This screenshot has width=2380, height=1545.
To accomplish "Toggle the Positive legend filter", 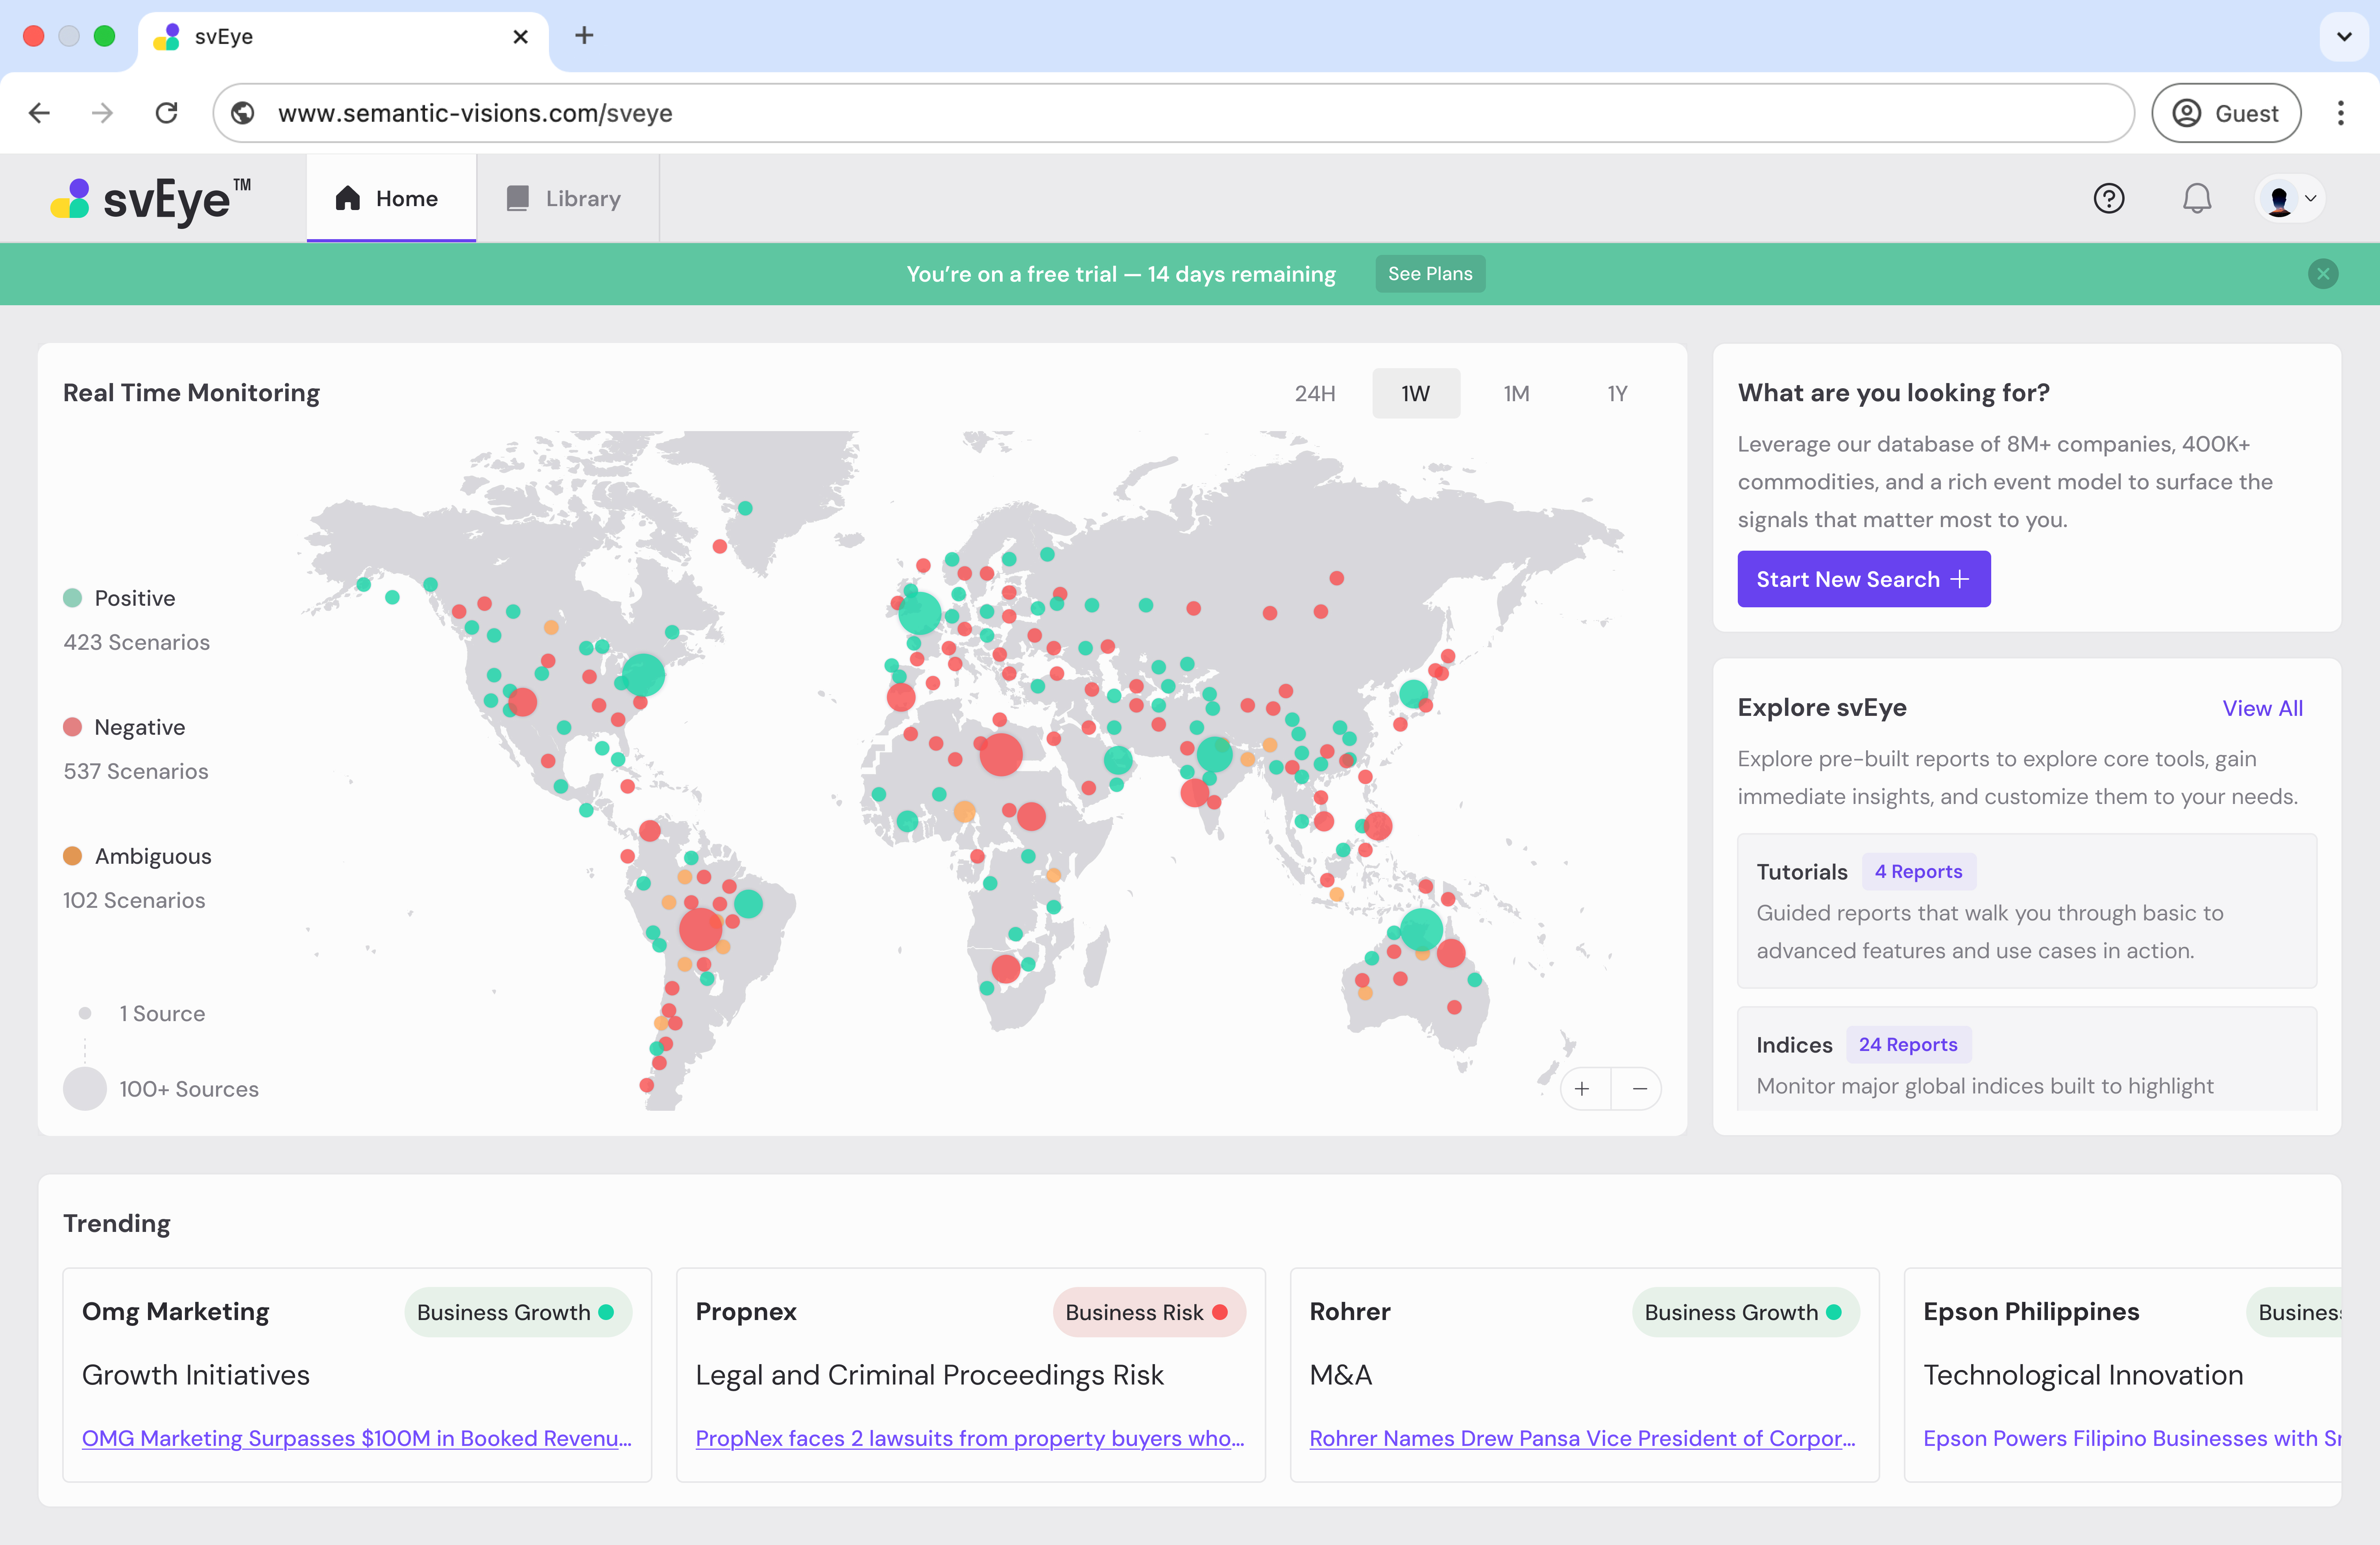I will point(119,599).
